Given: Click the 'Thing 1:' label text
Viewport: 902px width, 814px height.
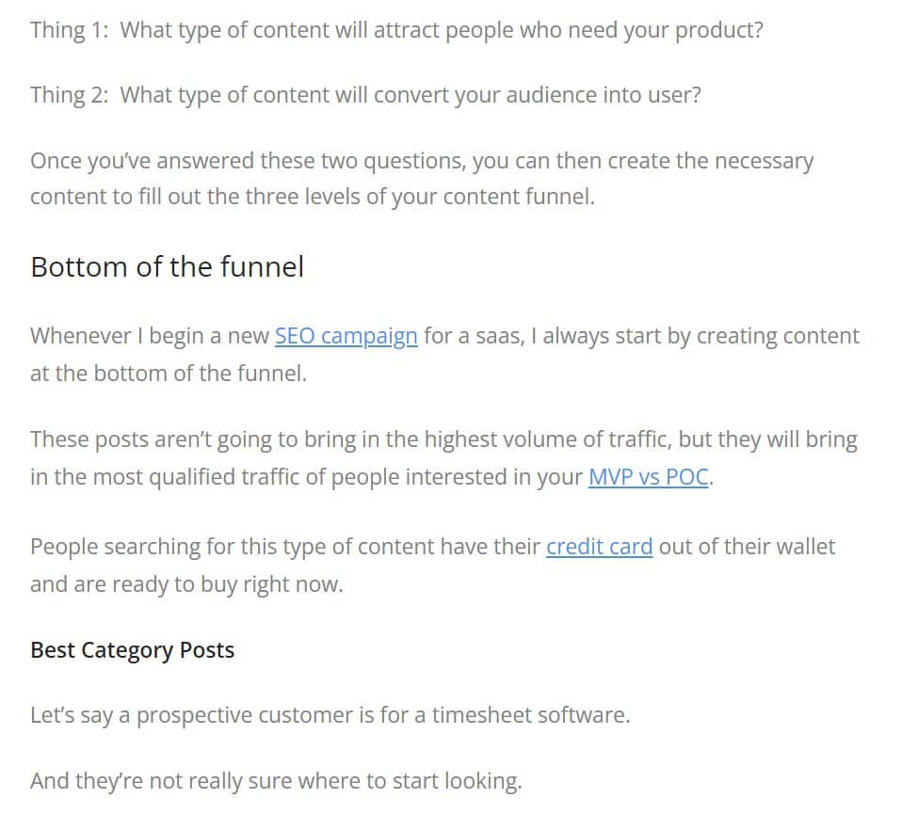Looking at the screenshot, I should coord(69,29).
